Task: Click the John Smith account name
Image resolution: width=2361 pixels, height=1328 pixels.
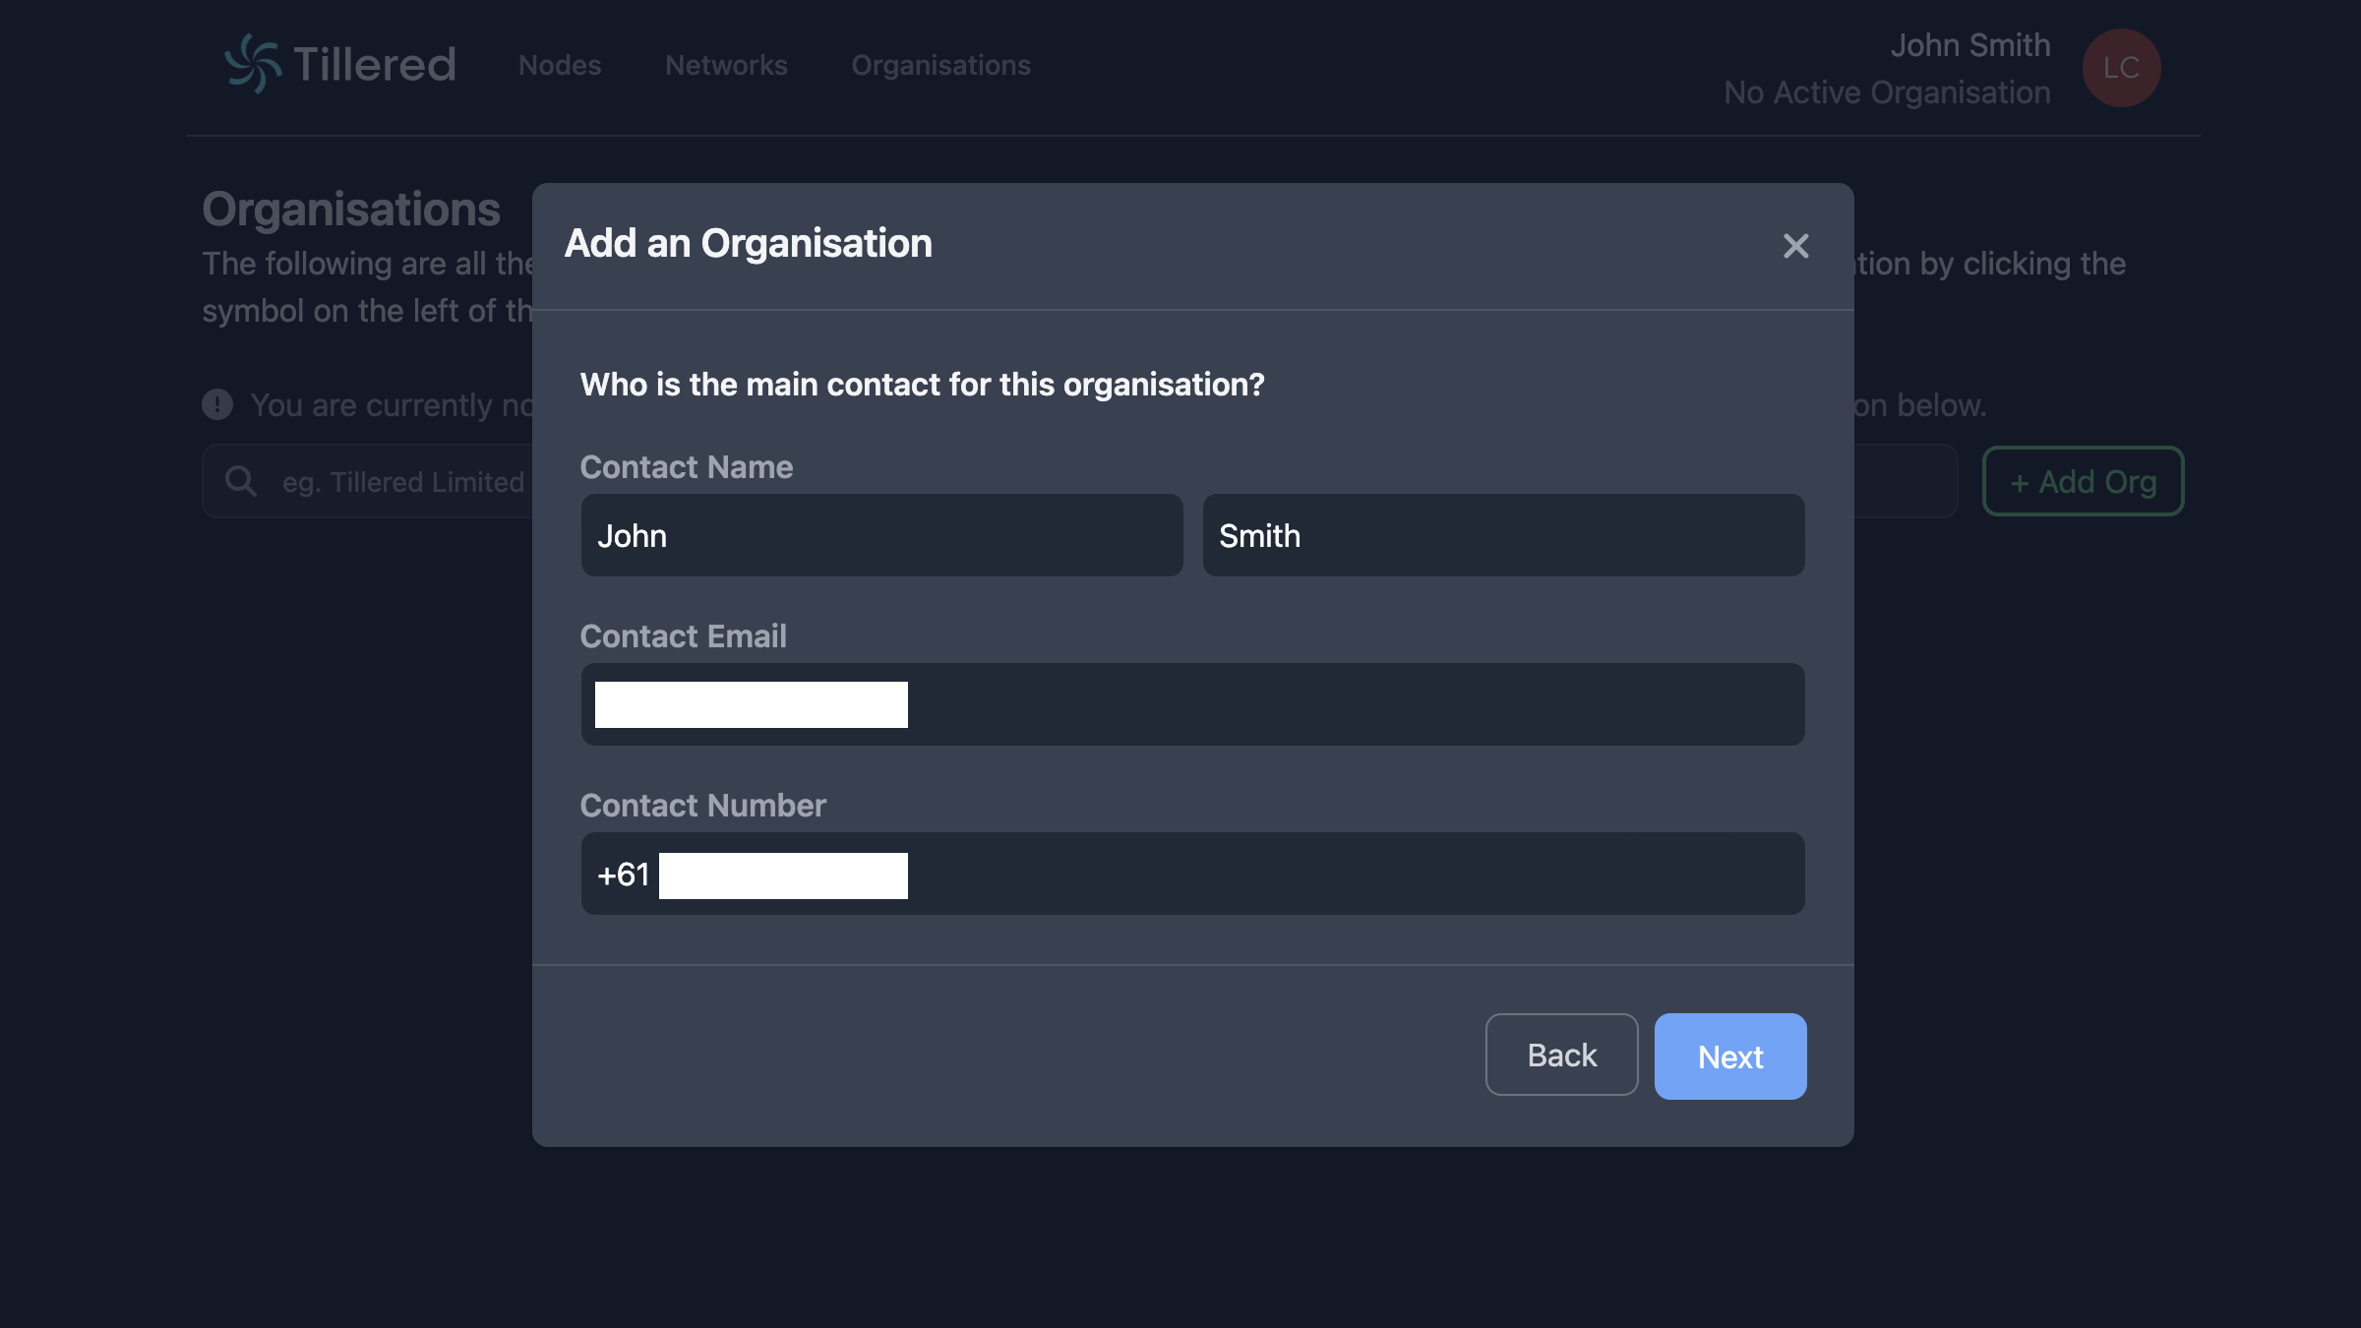Action: tap(1969, 45)
